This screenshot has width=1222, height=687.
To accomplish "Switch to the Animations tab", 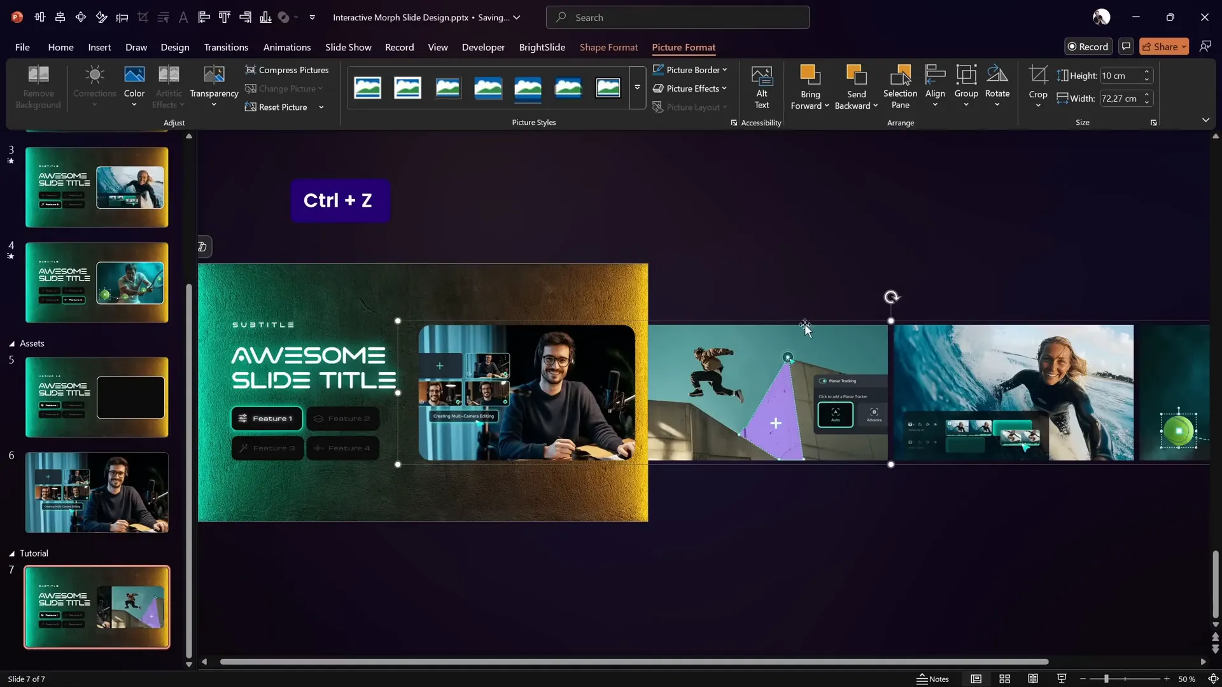I will [x=287, y=47].
